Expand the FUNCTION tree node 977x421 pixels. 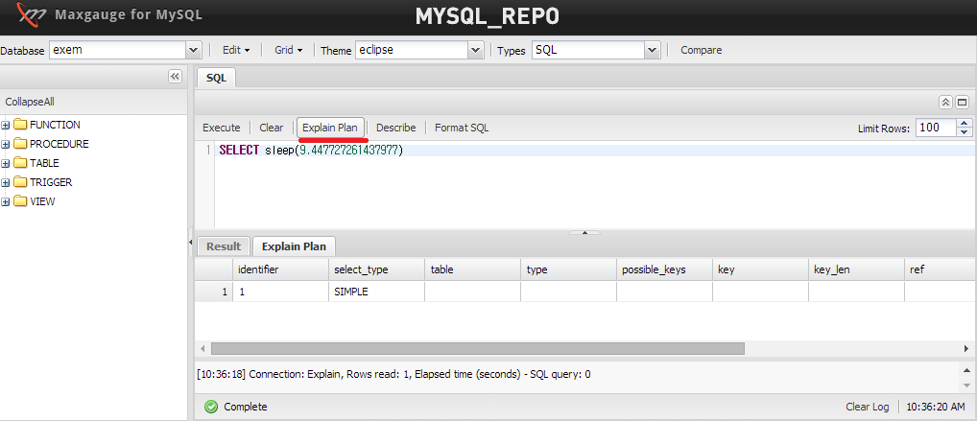pyautogui.click(x=6, y=126)
